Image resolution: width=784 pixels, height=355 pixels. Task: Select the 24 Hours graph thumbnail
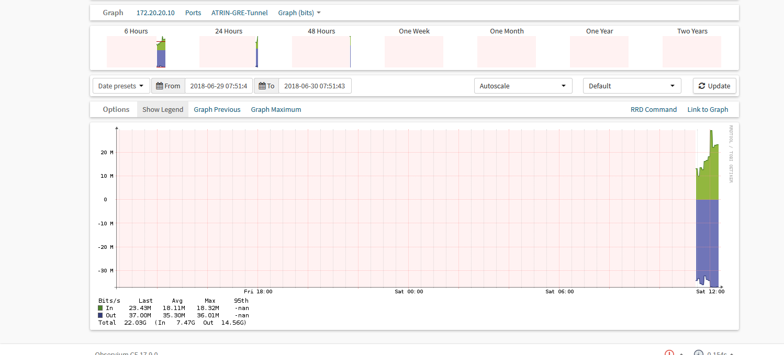(x=229, y=52)
